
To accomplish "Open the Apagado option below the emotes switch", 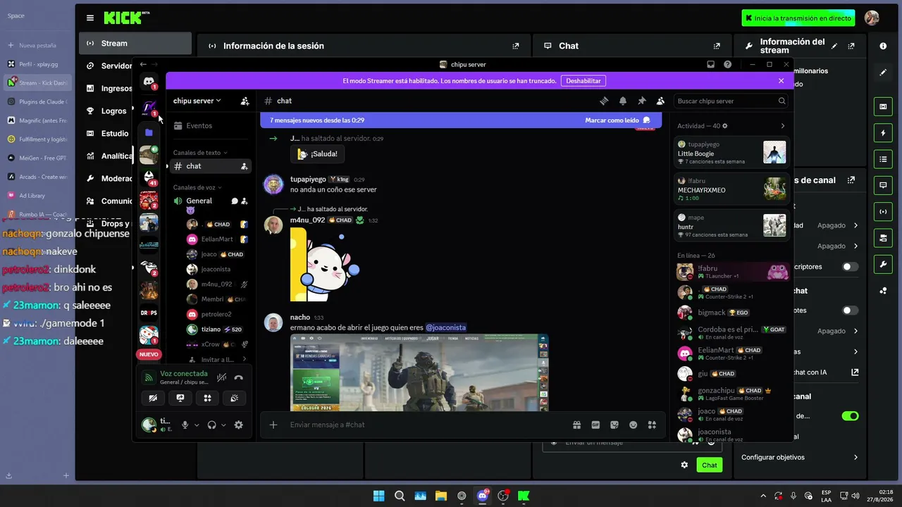I will (837, 331).
